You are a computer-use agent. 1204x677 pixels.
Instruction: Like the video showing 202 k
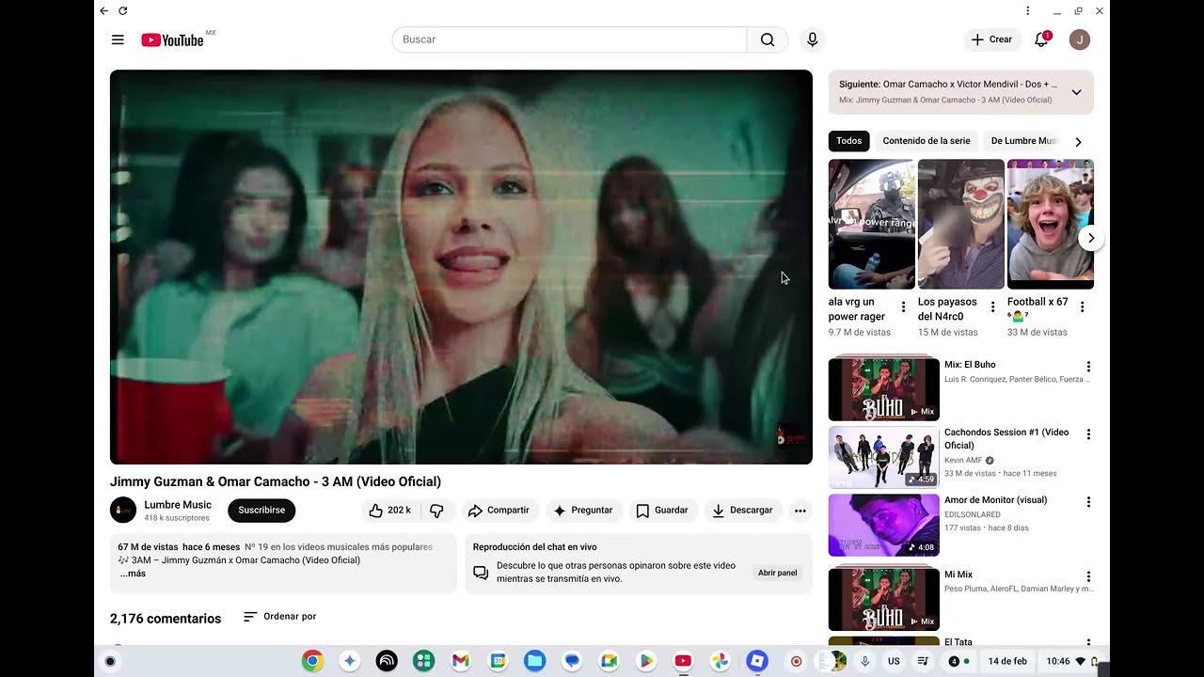coord(390,511)
